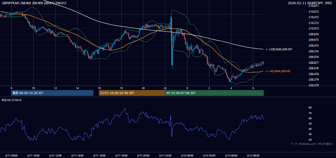Click the 2/11 12:00 date label
Image resolution: width=336 pixels, height=158 pixels.
[x=55, y=156]
